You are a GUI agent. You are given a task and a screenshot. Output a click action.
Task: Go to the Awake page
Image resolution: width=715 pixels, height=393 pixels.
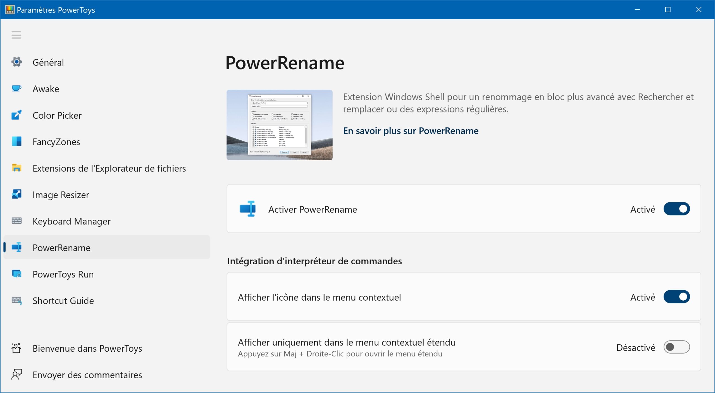pyautogui.click(x=107, y=89)
